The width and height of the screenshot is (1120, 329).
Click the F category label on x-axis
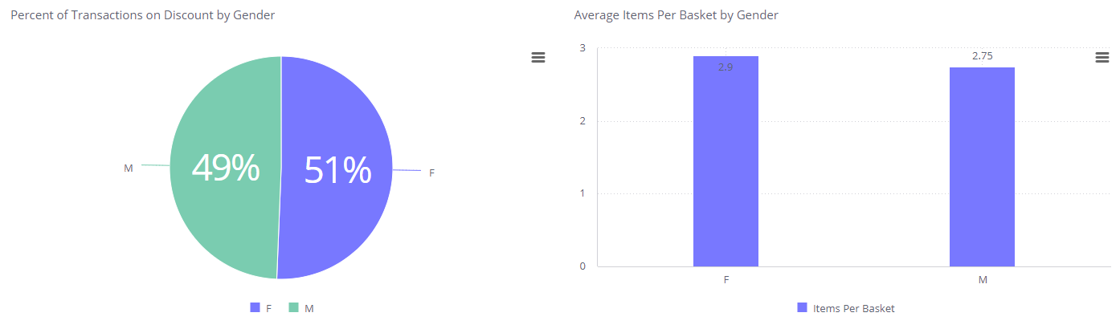tap(726, 280)
